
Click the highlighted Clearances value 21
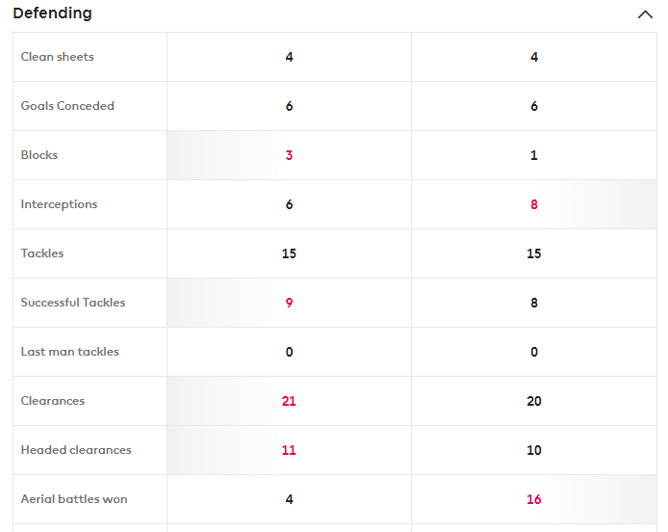(x=289, y=401)
